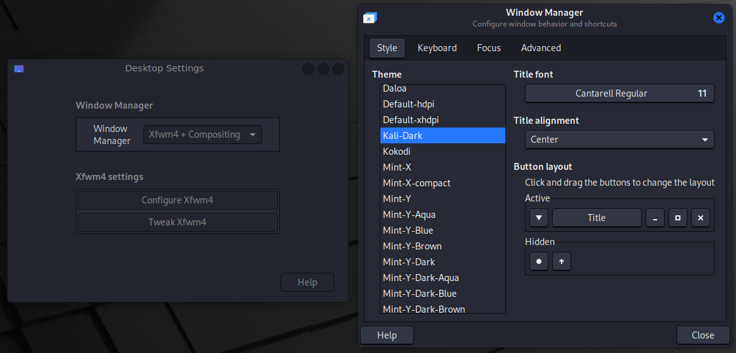The height and width of the screenshot is (353, 736).
Task: Open the Xfwm4 + Compositing dropdown
Action: pyautogui.click(x=203, y=135)
